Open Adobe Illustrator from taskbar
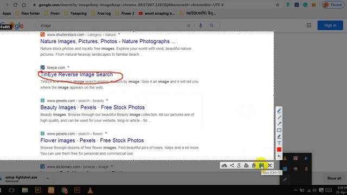The image size is (347, 195). click(77, 190)
